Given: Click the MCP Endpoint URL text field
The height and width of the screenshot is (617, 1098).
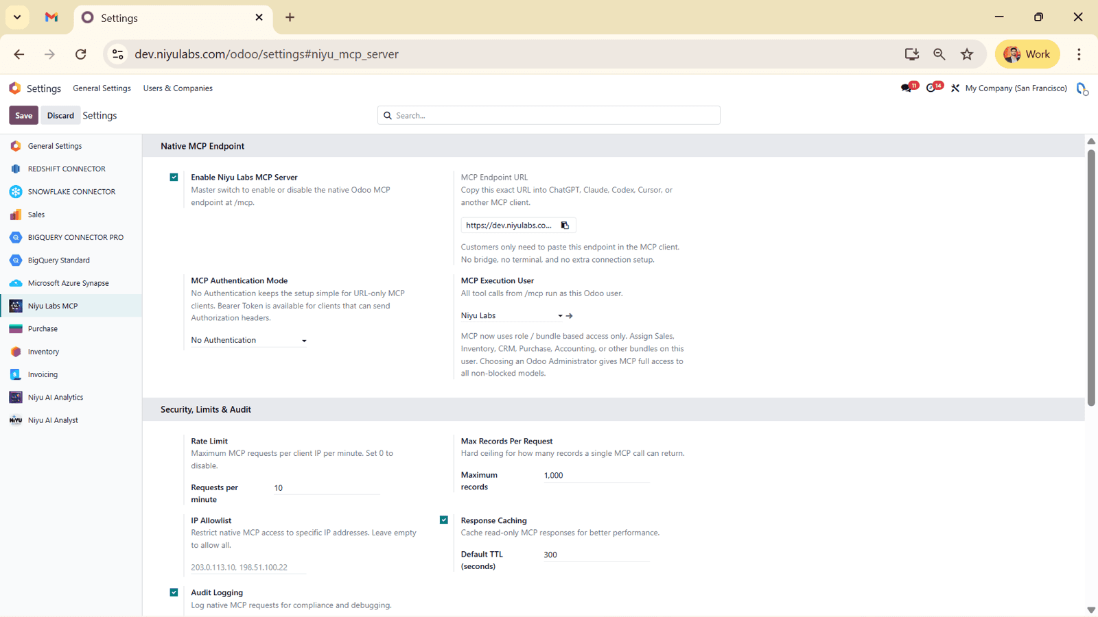Looking at the screenshot, I should pyautogui.click(x=510, y=226).
